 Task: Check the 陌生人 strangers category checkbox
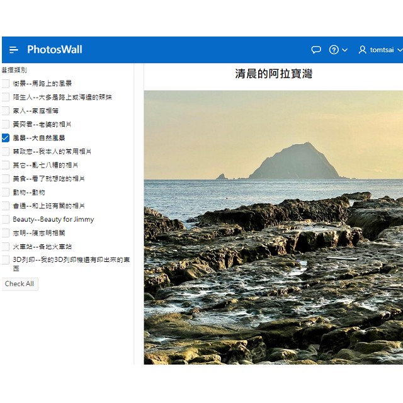(x=6, y=98)
